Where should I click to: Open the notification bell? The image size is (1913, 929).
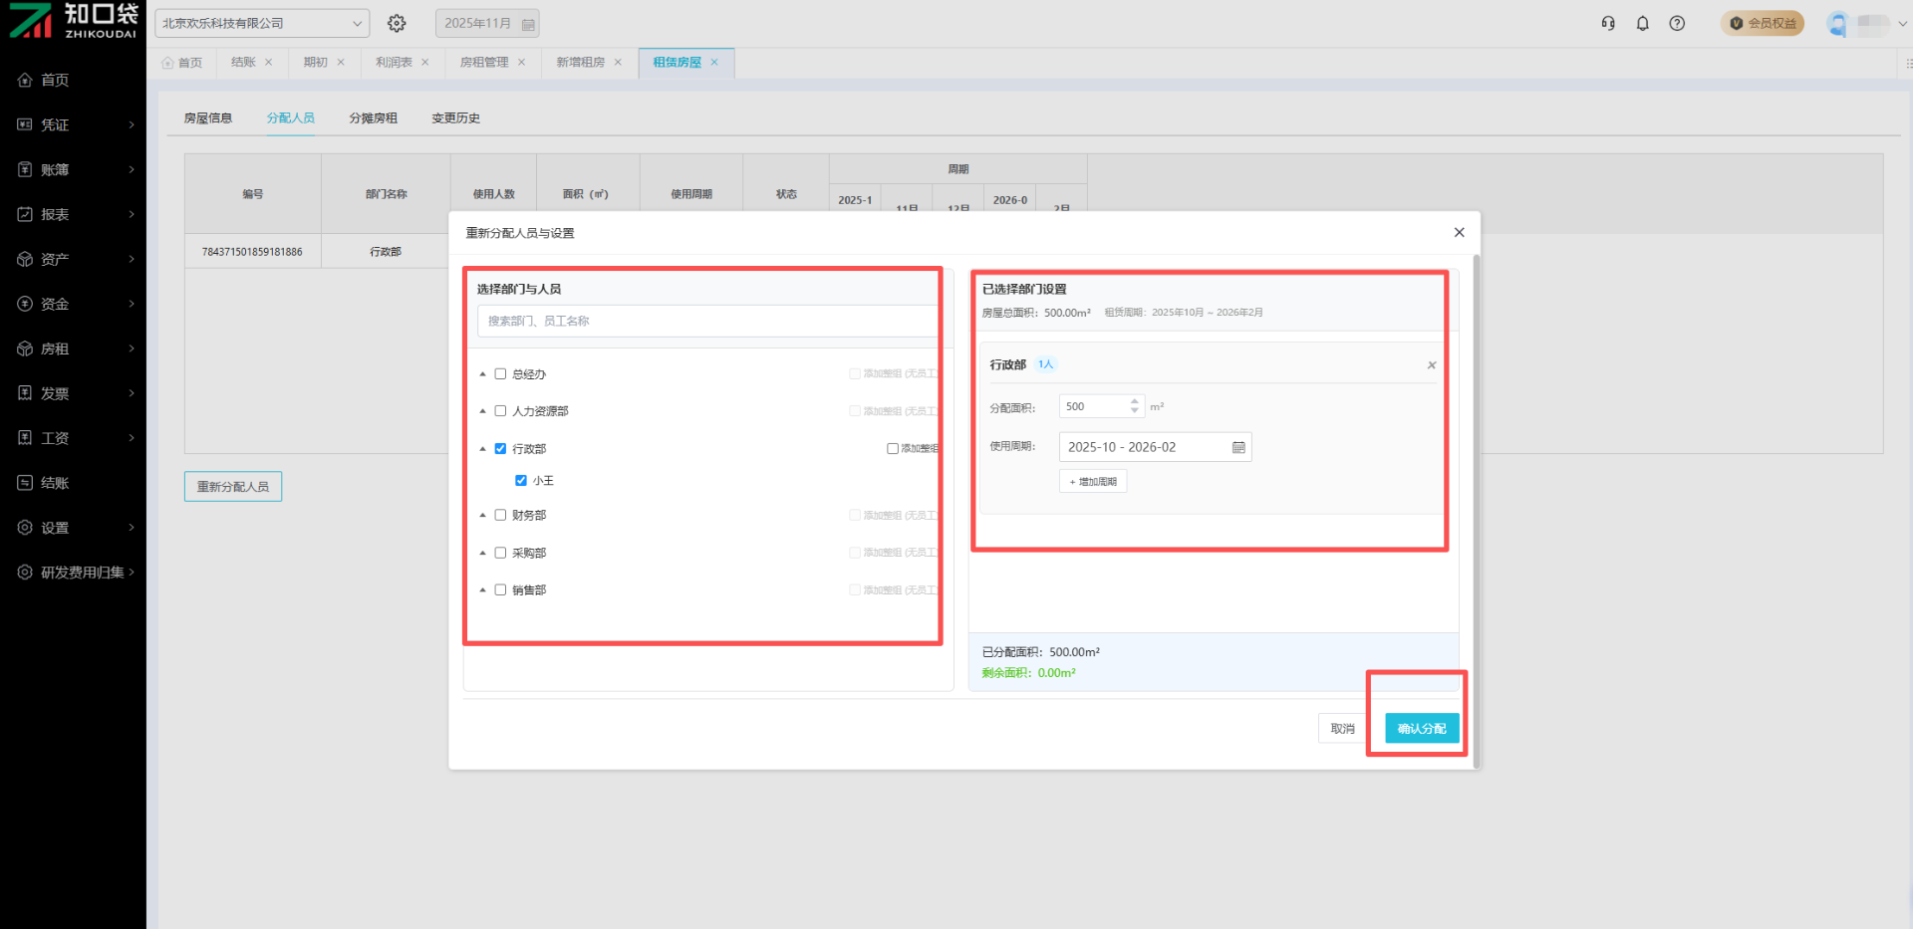pos(1643,23)
